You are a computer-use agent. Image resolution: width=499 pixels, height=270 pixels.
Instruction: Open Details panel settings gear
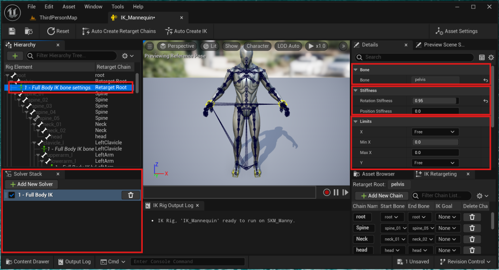tap(491, 58)
